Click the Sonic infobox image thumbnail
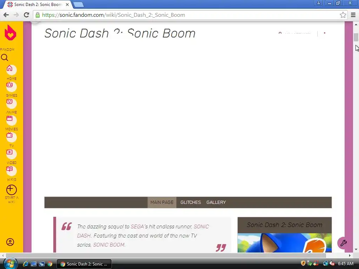359x269 pixels. [x=285, y=243]
